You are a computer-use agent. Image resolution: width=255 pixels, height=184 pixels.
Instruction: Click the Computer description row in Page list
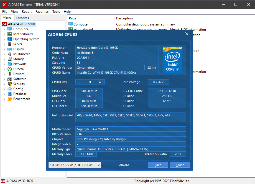tap(146, 24)
